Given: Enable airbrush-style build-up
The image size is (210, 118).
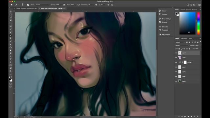Looking at the screenshot, I should pos(79,5).
